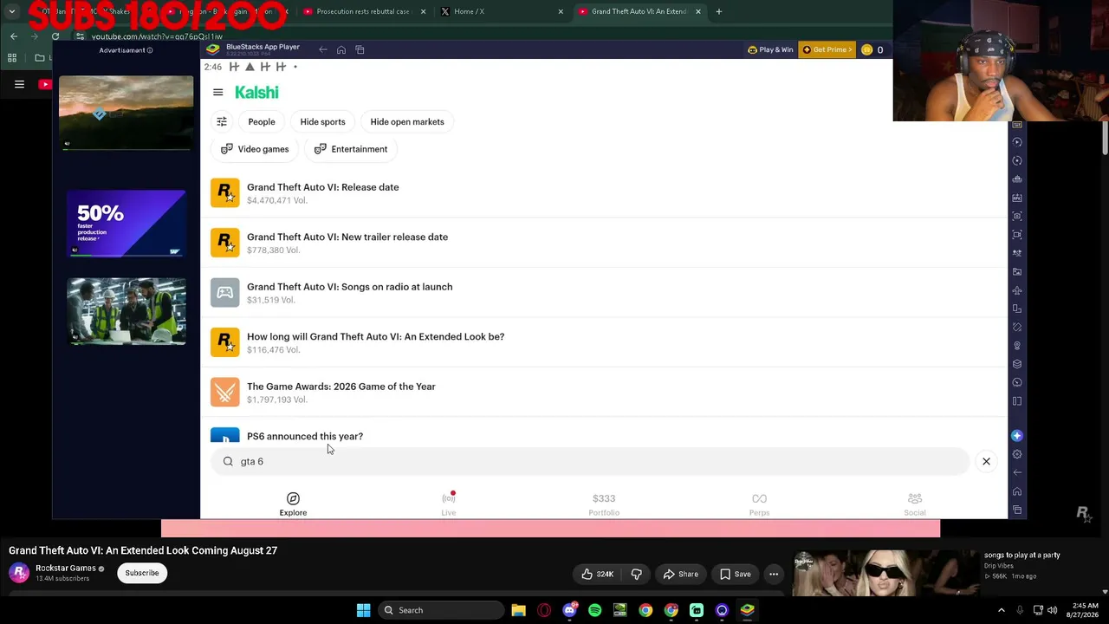This screenshot has width=1109, height=624.
Task: Open BlueStacks recent apps in title bar
Action: click(x=360, y=50)
